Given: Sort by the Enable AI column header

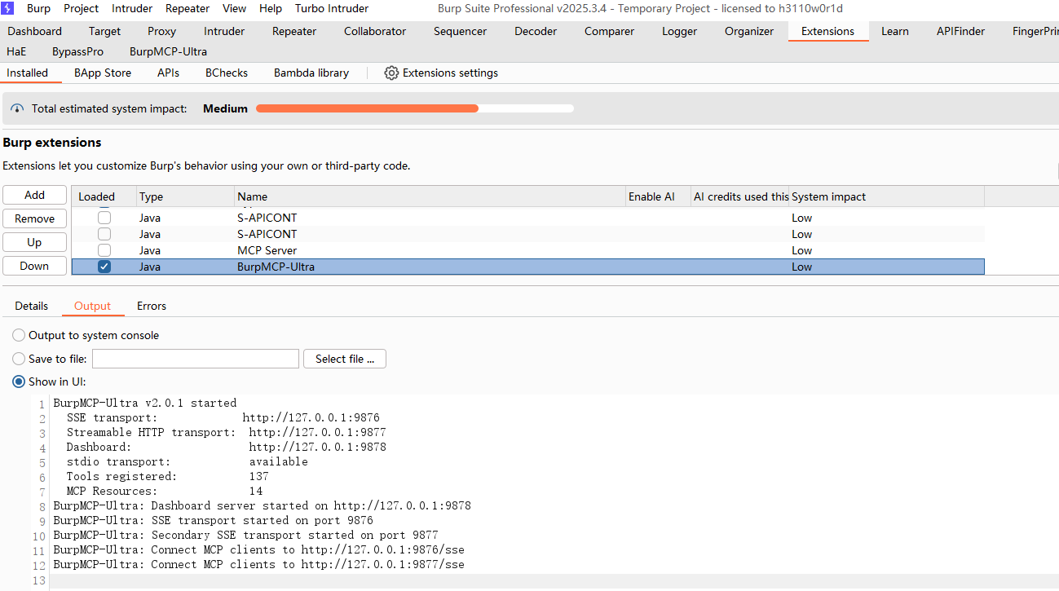Looking at the screenshot, I should 658,196.
